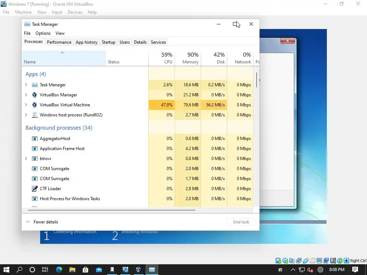Open Cortana from the taskbar
Screen dimensions: 367x275
coord(32,270)
